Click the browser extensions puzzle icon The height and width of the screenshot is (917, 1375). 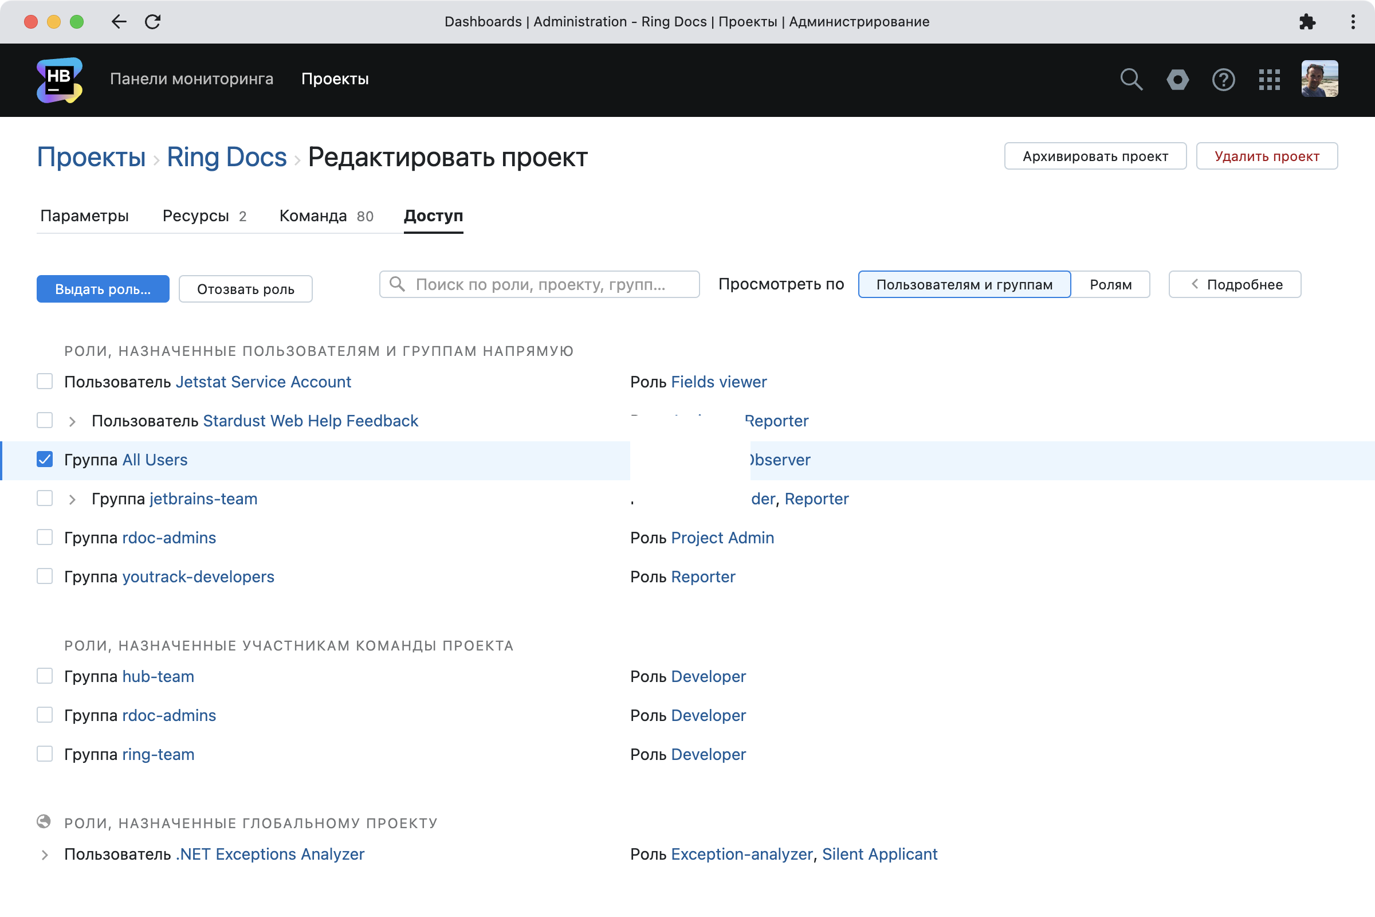(x=1307, y=22)
